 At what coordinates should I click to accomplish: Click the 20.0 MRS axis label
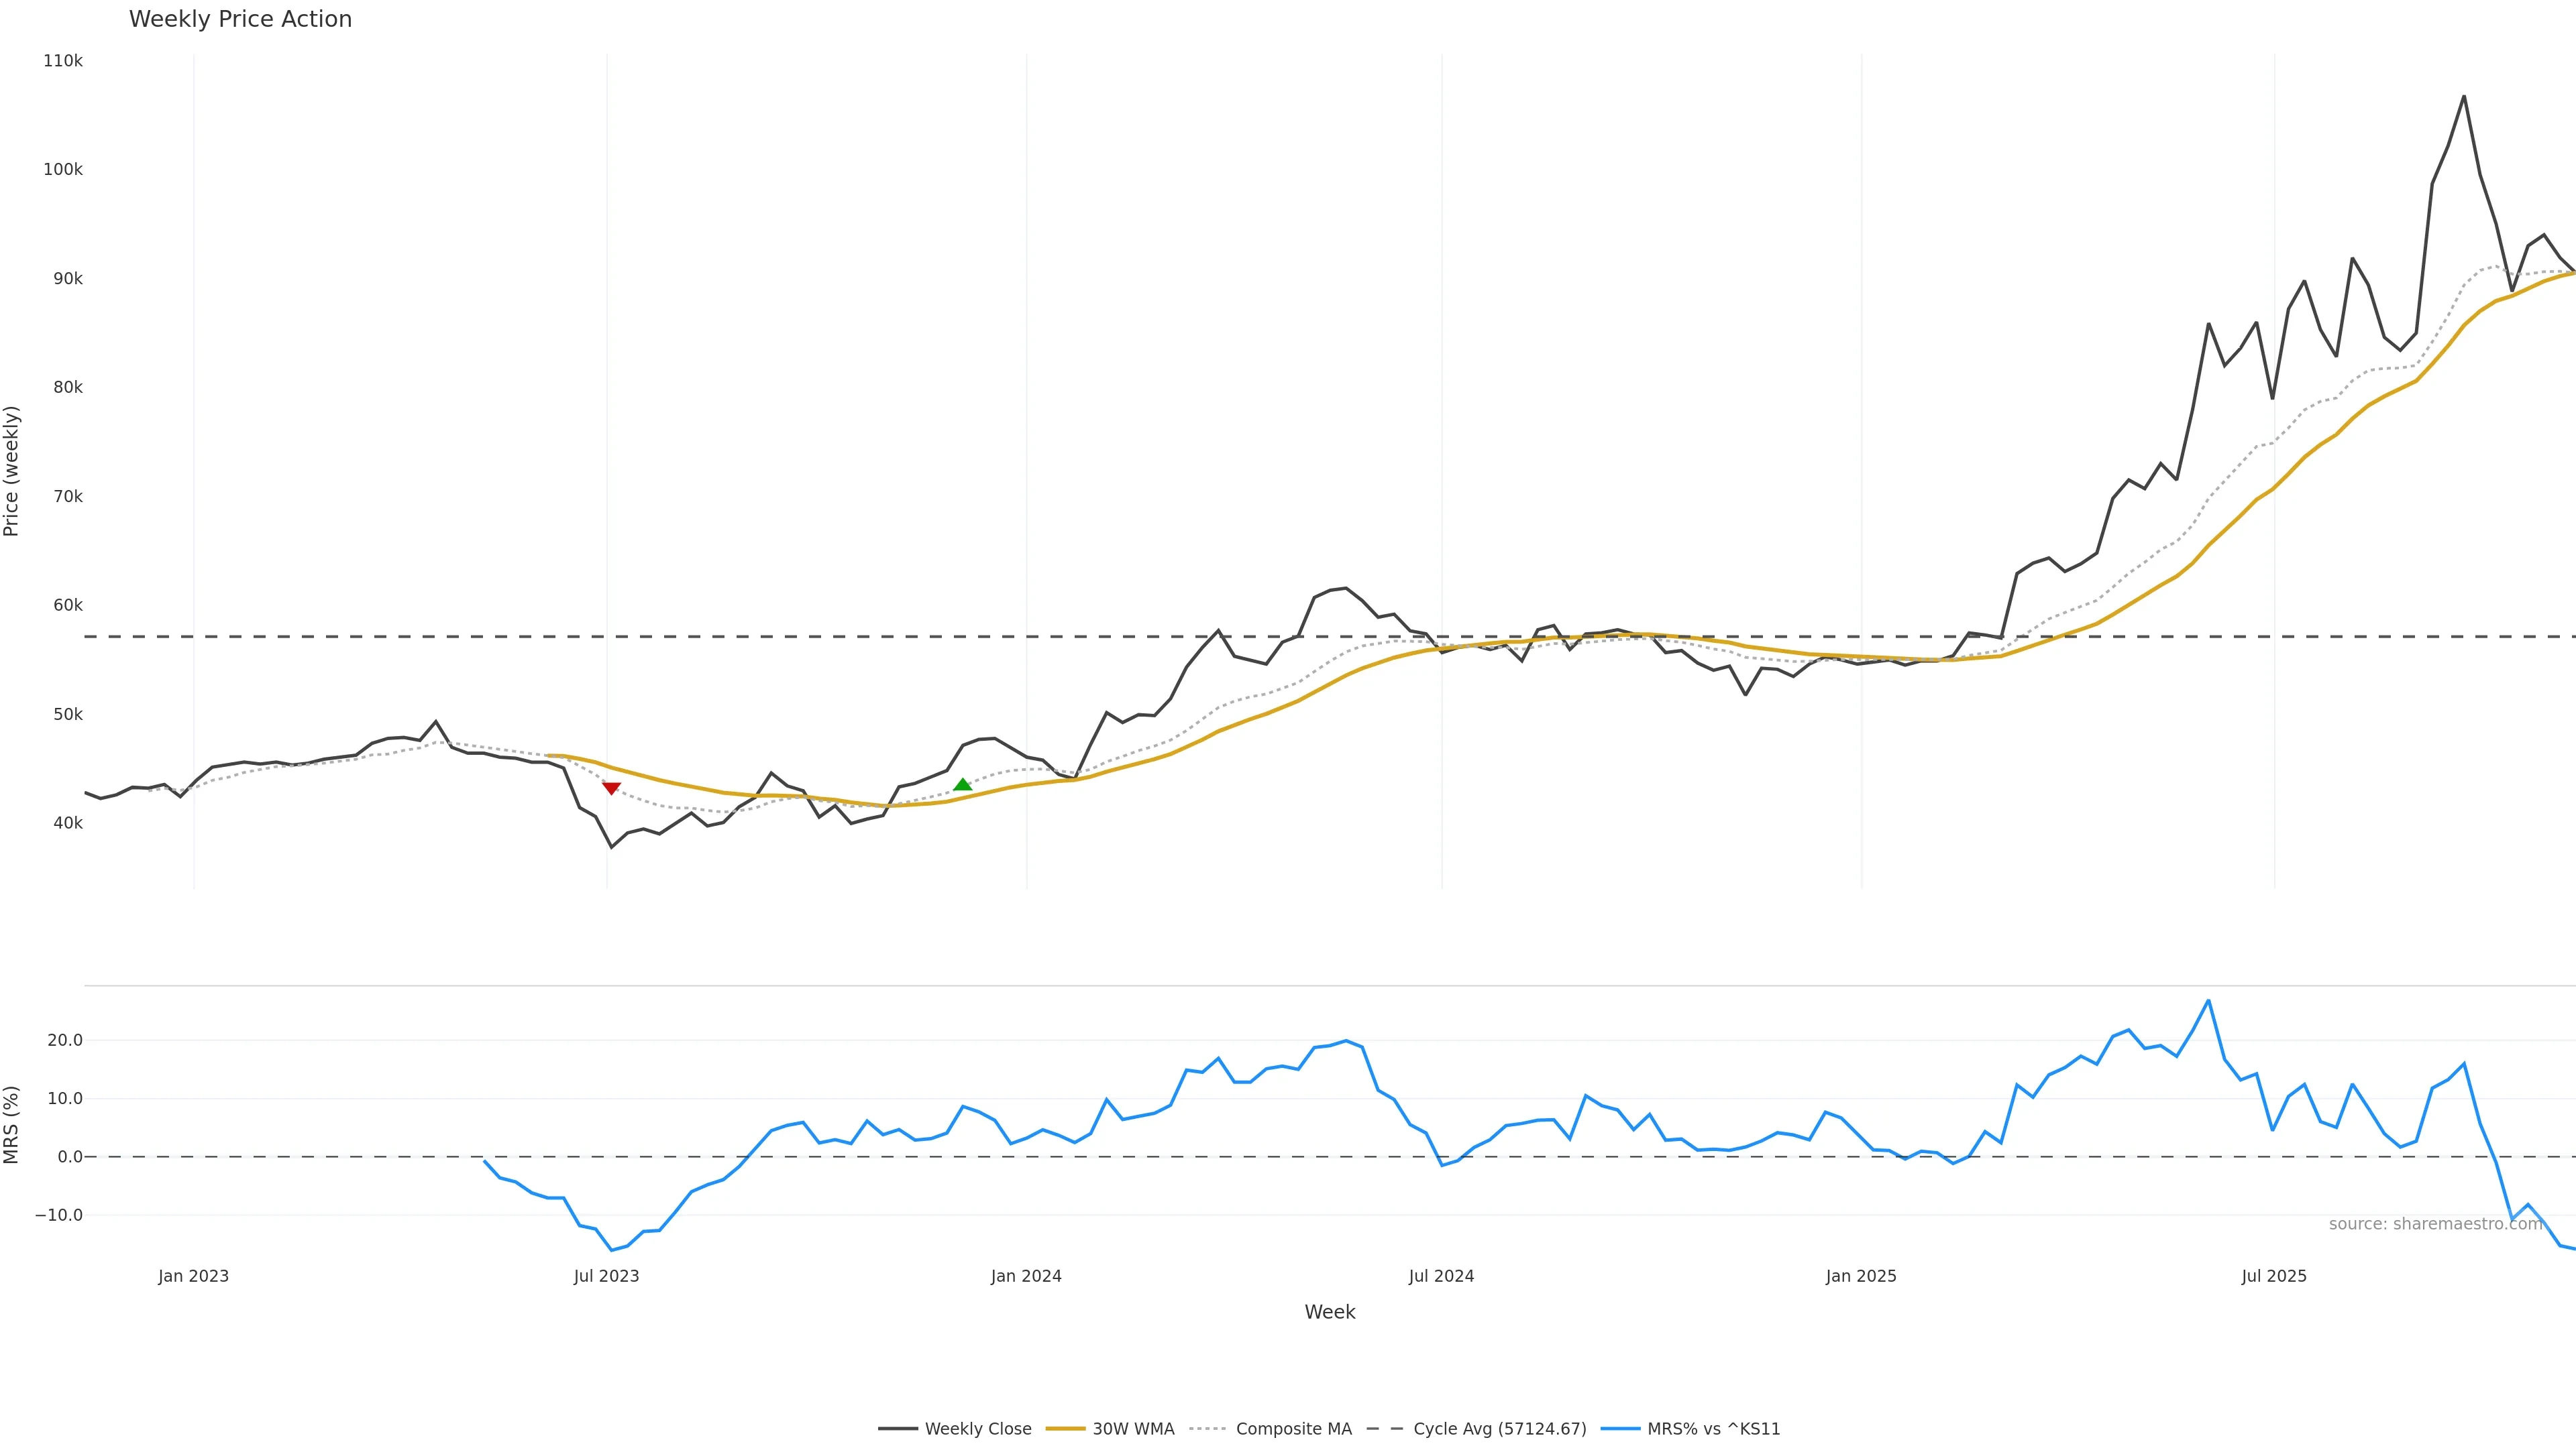tap(65, 1040)
